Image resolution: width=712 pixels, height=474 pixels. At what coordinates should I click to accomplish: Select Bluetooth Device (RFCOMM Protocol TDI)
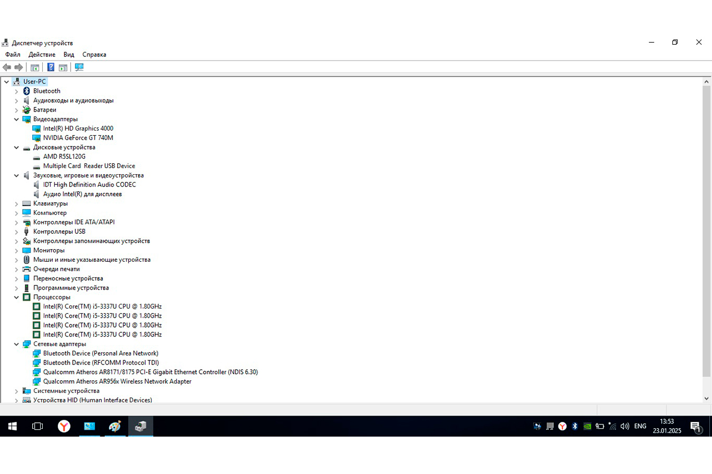point(101,363)
